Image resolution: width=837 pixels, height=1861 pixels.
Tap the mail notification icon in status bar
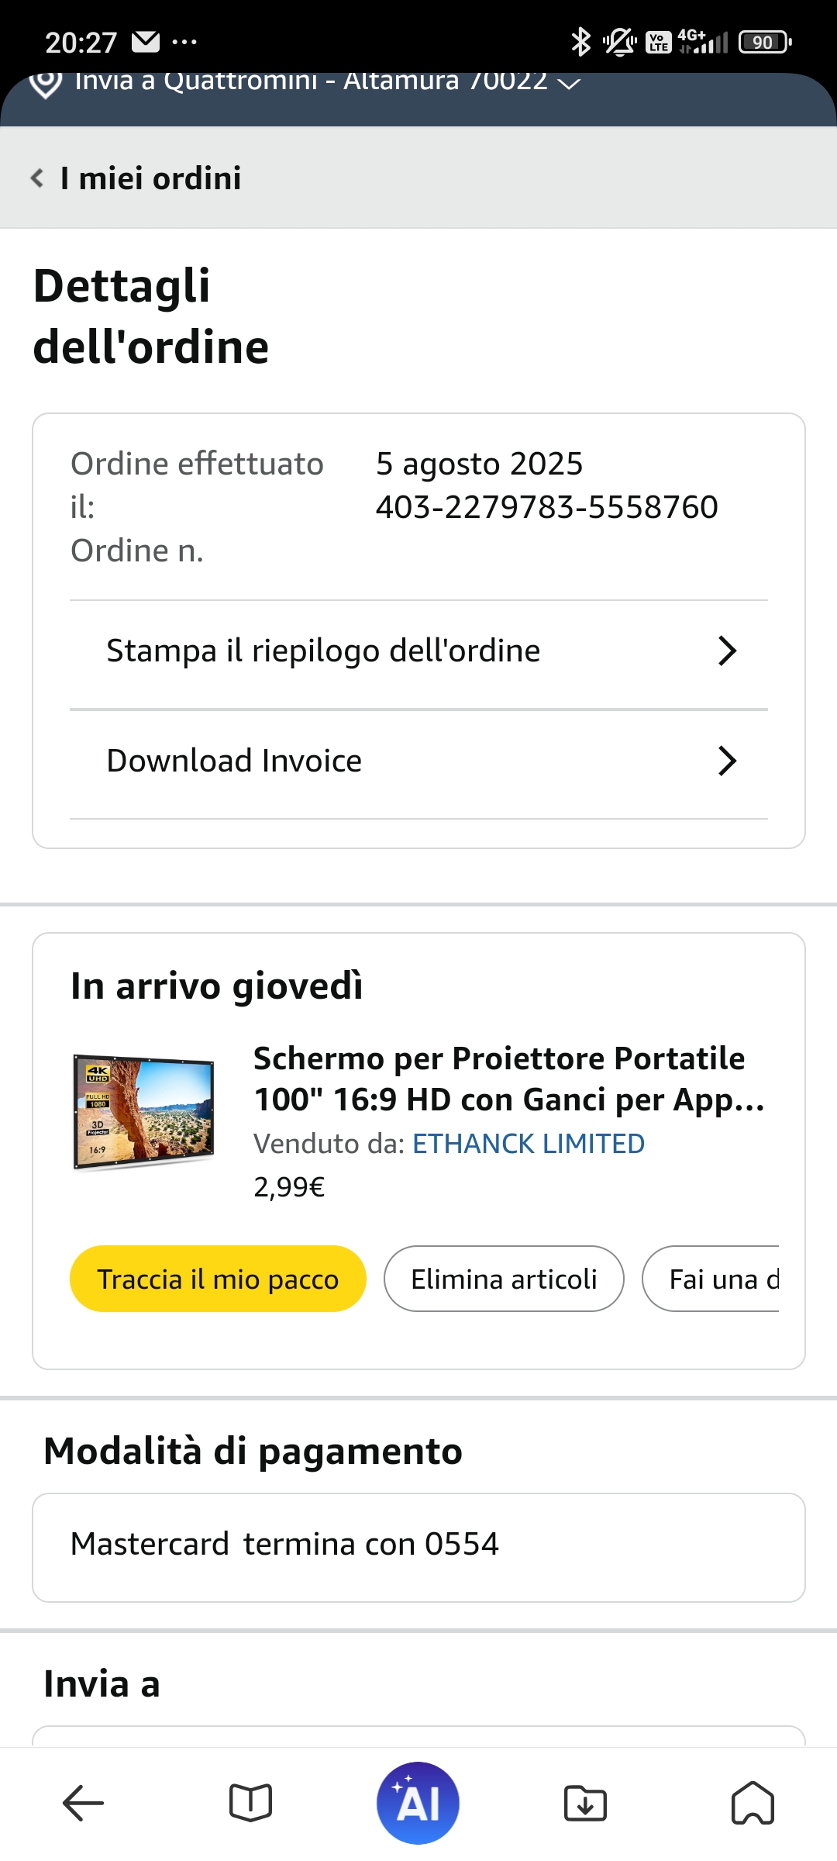[x=146, y=42]
